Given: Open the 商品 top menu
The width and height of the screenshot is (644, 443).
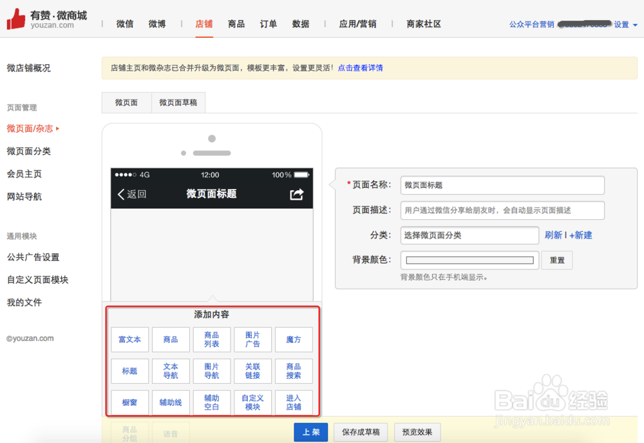Looking at the screenshot, I should 236,24.
